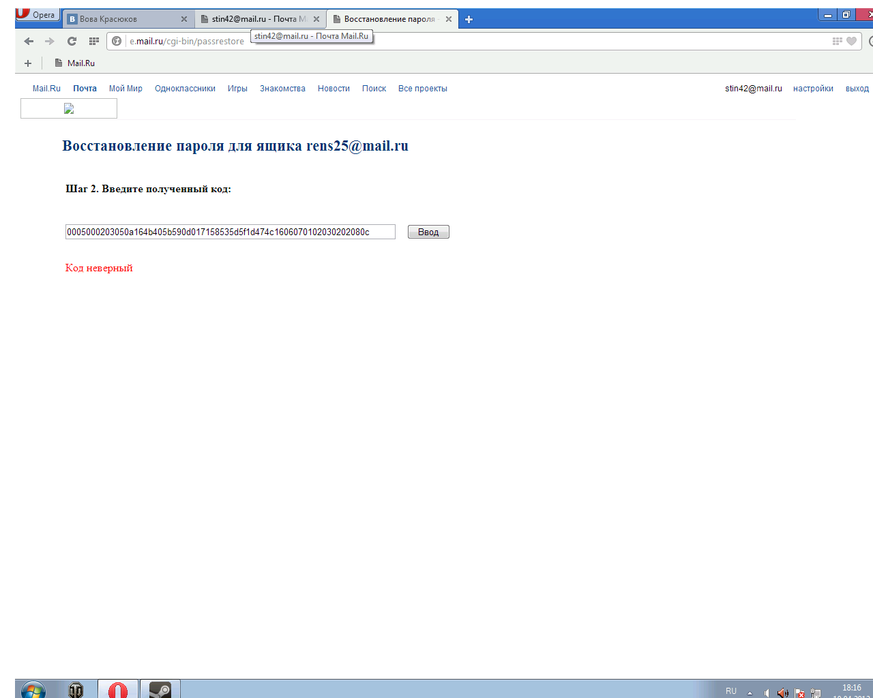
Task: Open the Mail.Ru portal link
Action: coord(46,89)
